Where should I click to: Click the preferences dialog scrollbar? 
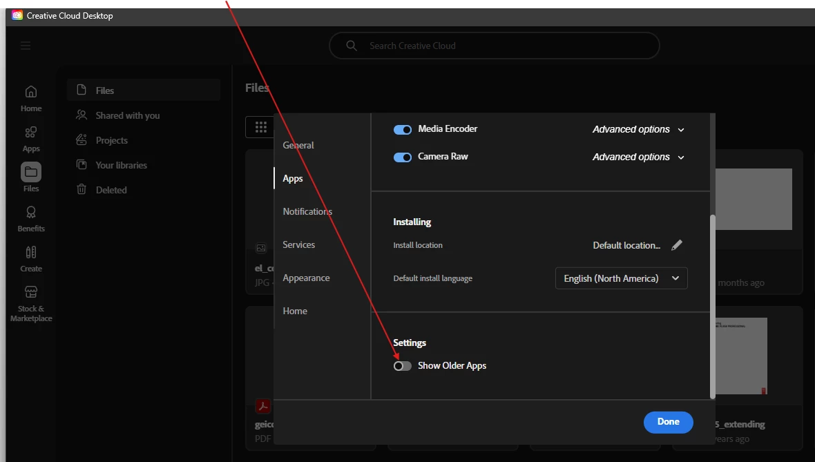[713, 307]
